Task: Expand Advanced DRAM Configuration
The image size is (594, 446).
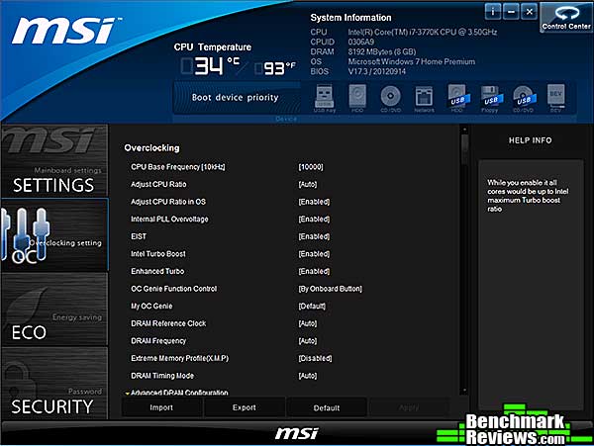Action: click(x=177, y=393)
